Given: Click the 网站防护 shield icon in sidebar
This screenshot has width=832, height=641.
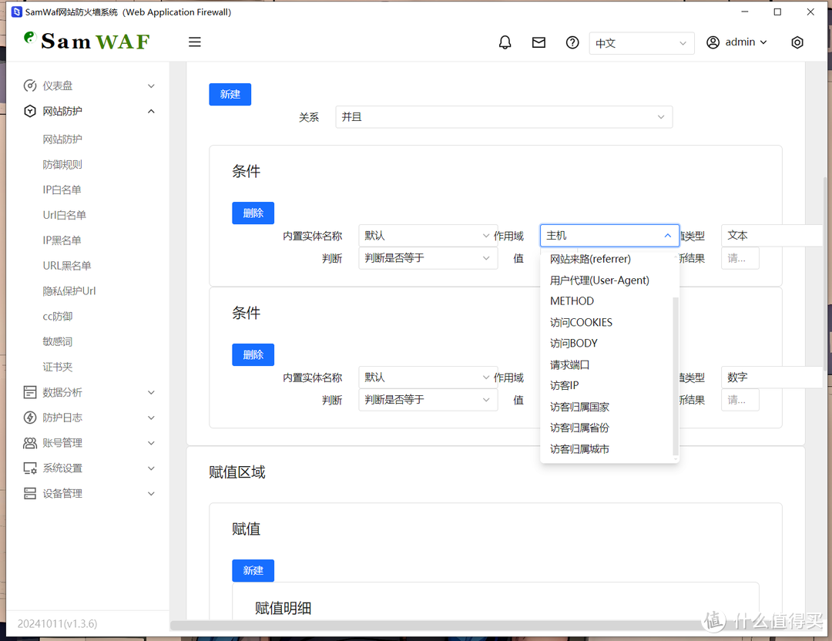Looking at the screenshot, I should coord(32,111).
